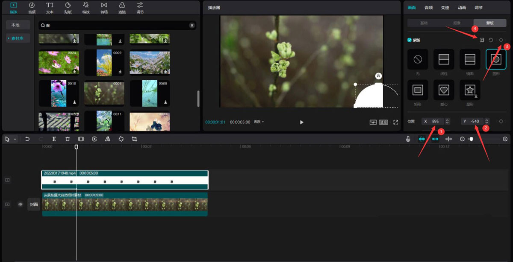
Task: Open the 转场 transitions panel
Action: (x=104, y=7)
